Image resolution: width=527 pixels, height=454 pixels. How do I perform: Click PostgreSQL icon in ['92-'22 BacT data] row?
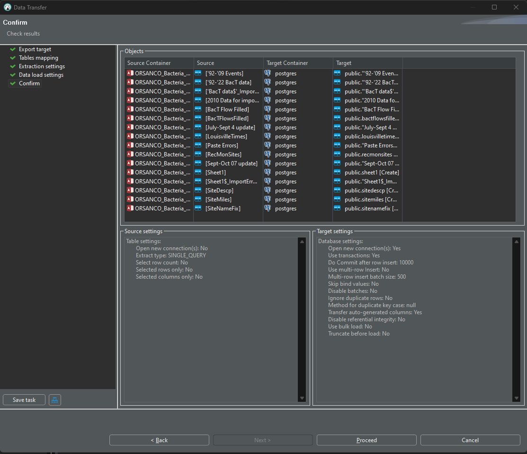[x=268, y=82]
